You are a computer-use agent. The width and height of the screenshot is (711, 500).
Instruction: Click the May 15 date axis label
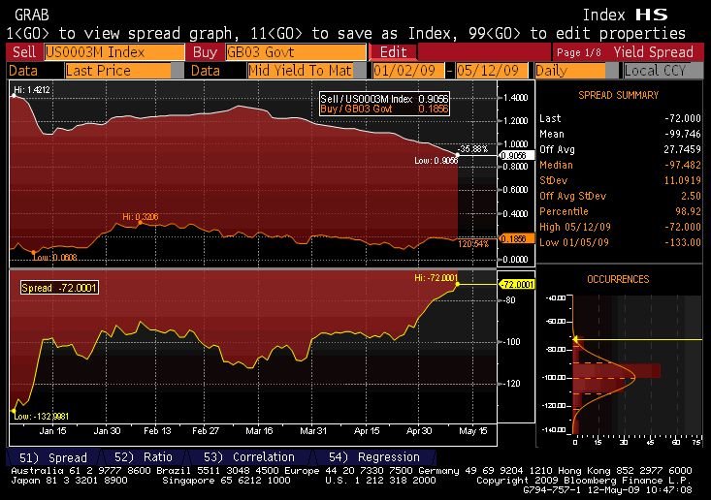(x=473, y=430)
